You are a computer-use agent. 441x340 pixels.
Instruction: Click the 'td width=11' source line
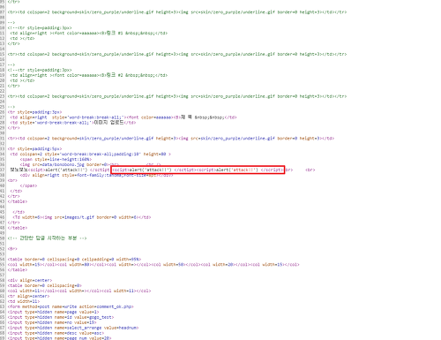pyautogui.click(x=24, y=301)
